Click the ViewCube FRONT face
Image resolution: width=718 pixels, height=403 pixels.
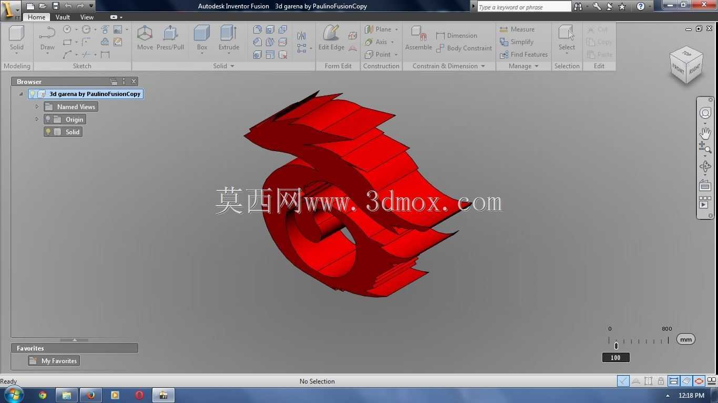(x=678, y=69)
